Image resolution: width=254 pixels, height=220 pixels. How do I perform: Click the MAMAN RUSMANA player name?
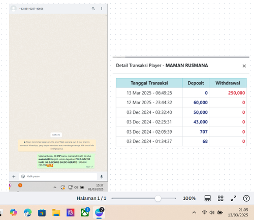pyautogui.click(x=186, y=66)
